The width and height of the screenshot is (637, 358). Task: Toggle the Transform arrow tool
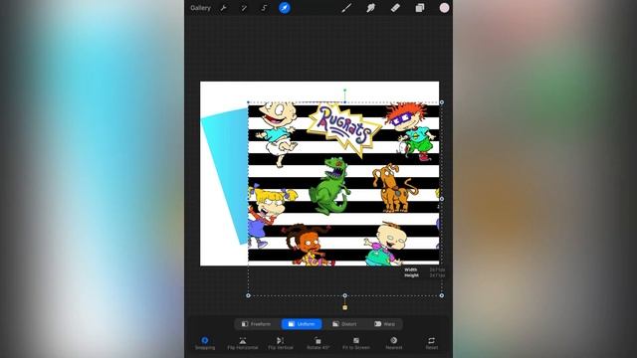click(285, 8)
